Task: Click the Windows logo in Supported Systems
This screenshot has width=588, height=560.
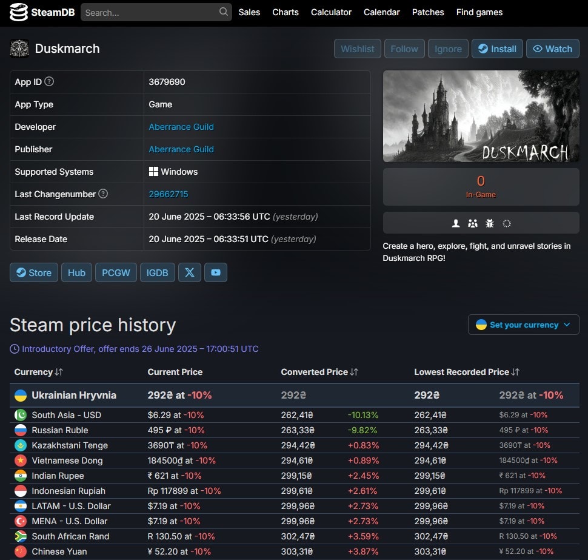Action: pyautogui.click(x=153, y=172)
